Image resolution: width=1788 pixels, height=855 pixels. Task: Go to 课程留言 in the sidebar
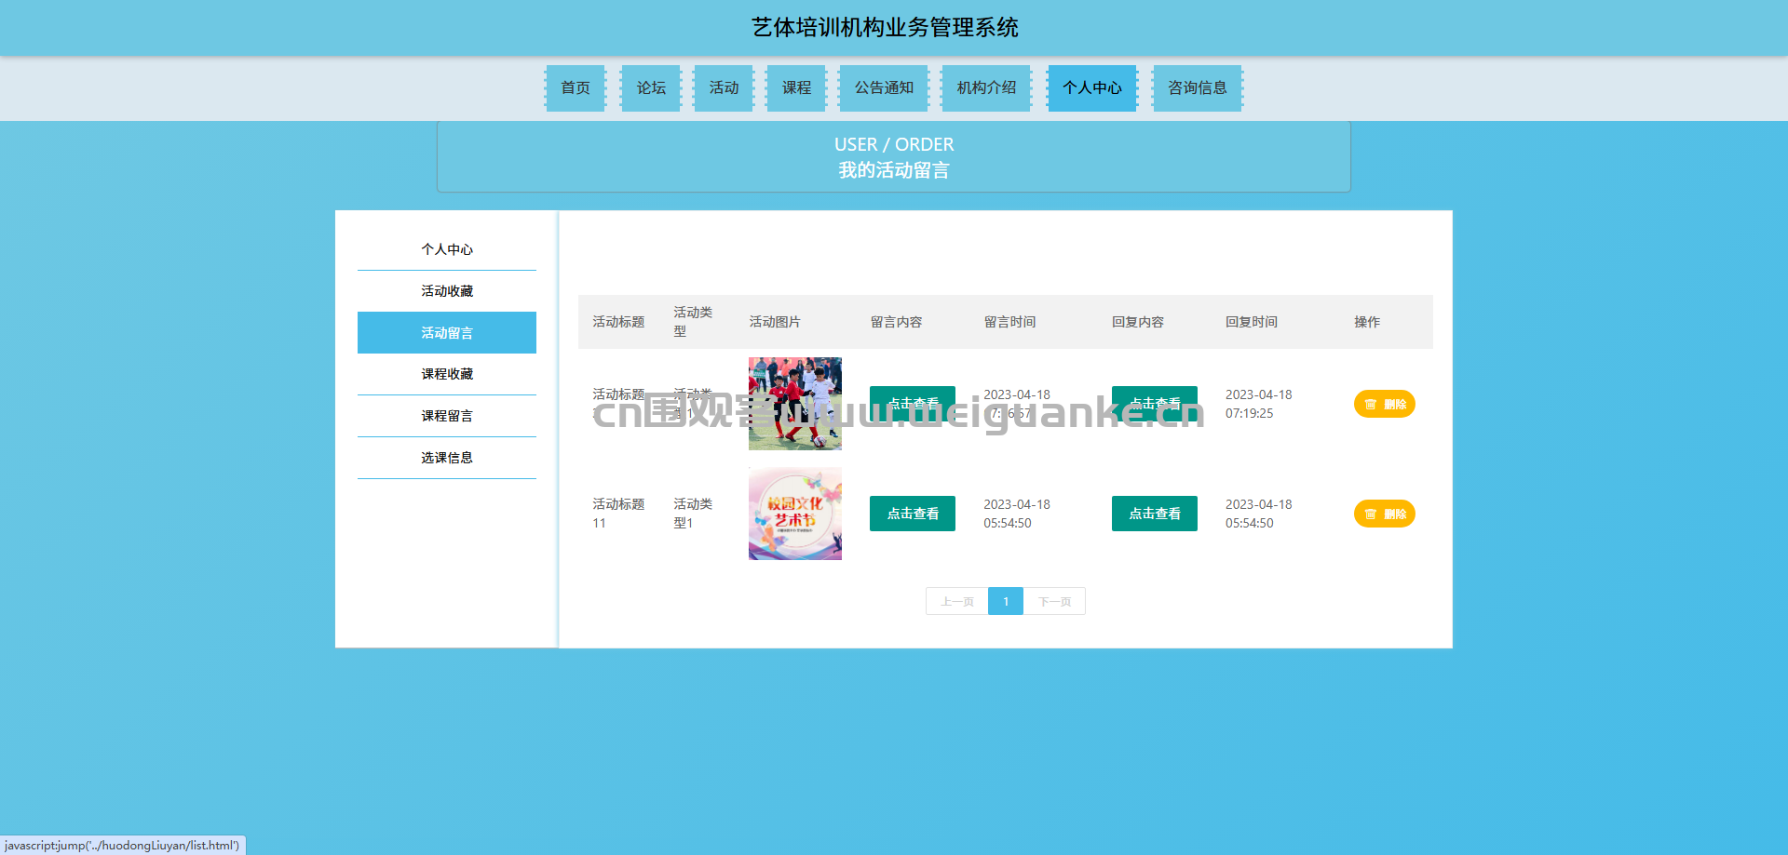(447, 416)
